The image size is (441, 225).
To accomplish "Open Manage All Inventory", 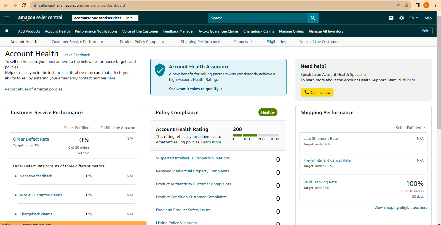I will tap(326, 31).
